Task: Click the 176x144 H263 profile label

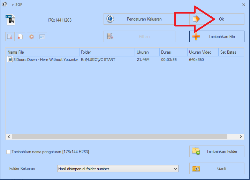Action: point(59,20)
